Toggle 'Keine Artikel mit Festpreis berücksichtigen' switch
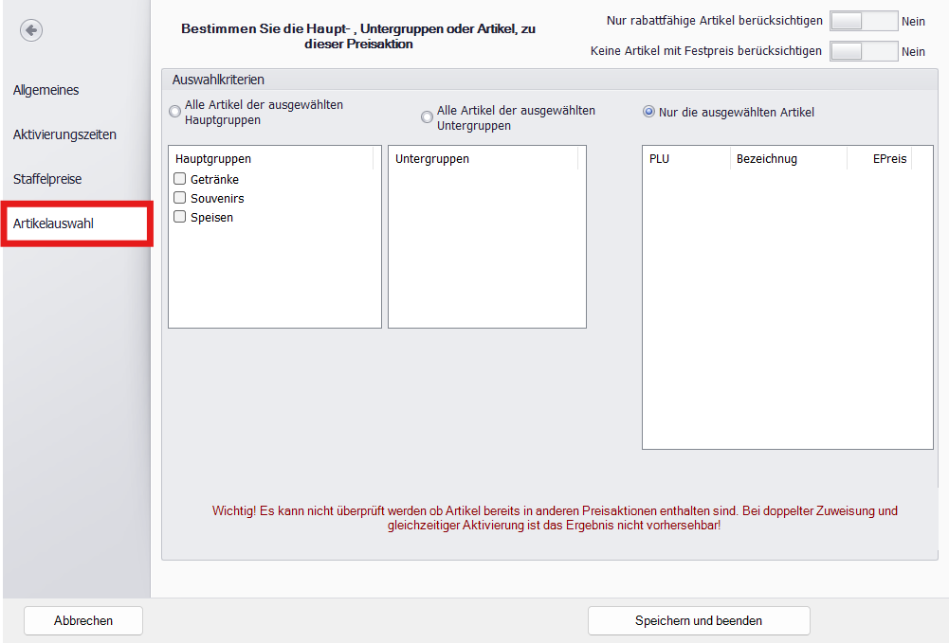Image resolution: width=949 pixels, height=643 pixels. point(863,51)
